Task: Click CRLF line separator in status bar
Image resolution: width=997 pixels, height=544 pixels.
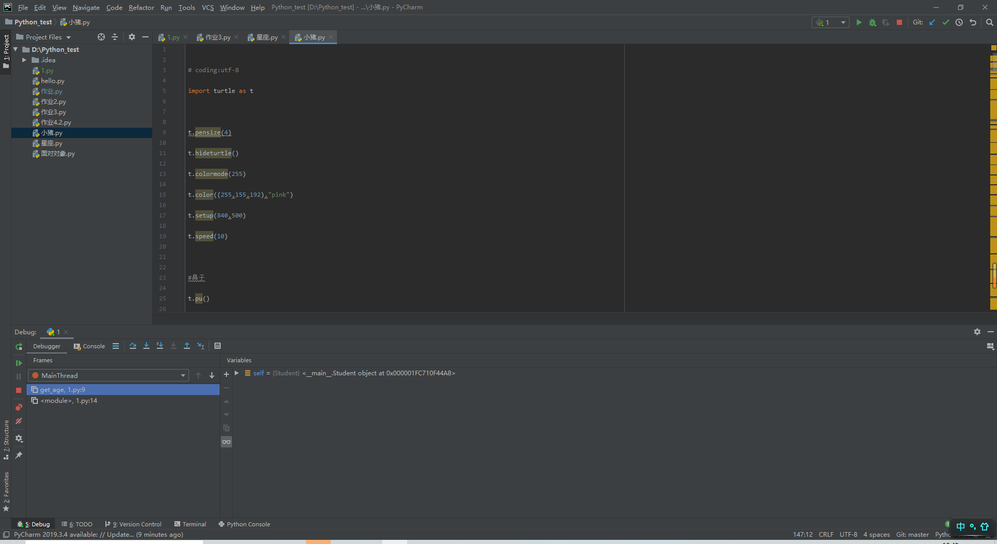Action: click(826, 535)
